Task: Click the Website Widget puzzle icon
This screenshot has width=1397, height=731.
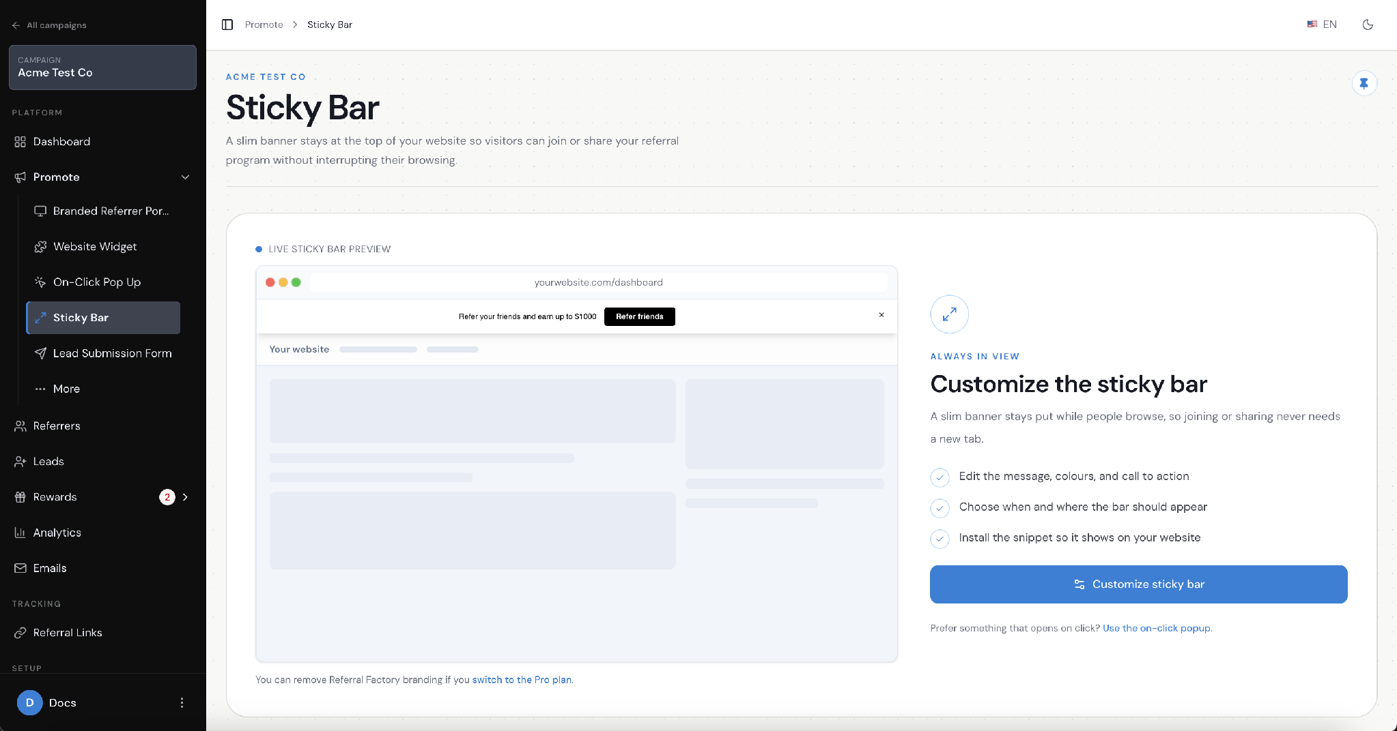Action: 40,247
